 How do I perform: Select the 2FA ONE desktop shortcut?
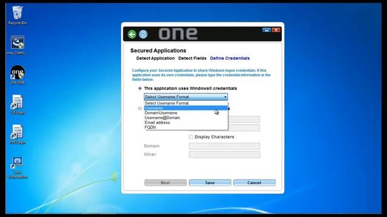click(x=18, y=75)
